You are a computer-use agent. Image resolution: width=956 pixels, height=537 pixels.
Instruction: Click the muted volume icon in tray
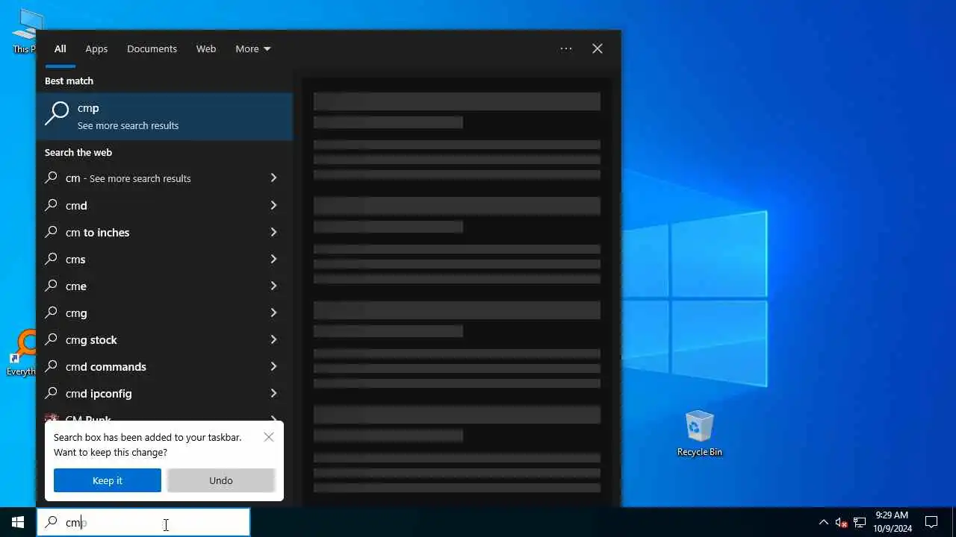(841, 522)
